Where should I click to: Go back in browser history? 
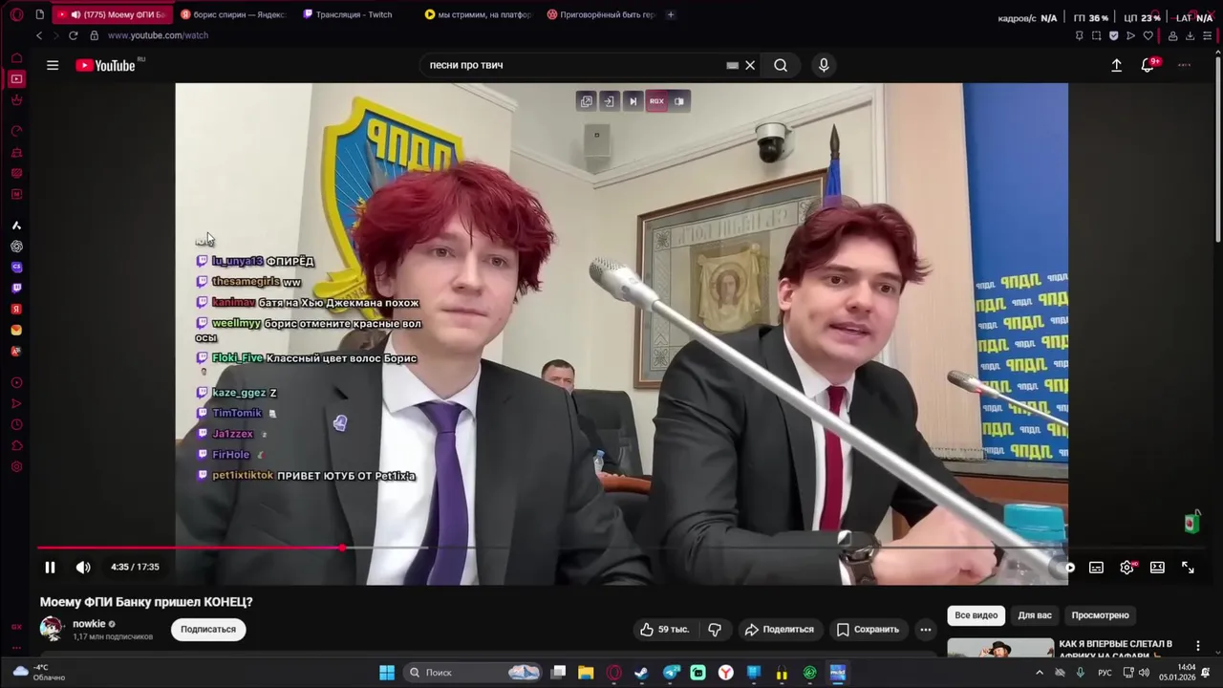pyautogui.click(x=39, y=35)
